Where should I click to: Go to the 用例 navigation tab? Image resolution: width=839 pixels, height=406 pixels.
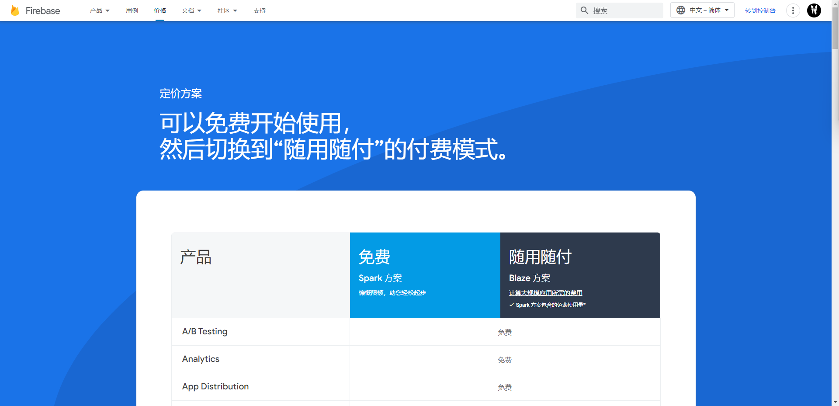coord(132,10)
